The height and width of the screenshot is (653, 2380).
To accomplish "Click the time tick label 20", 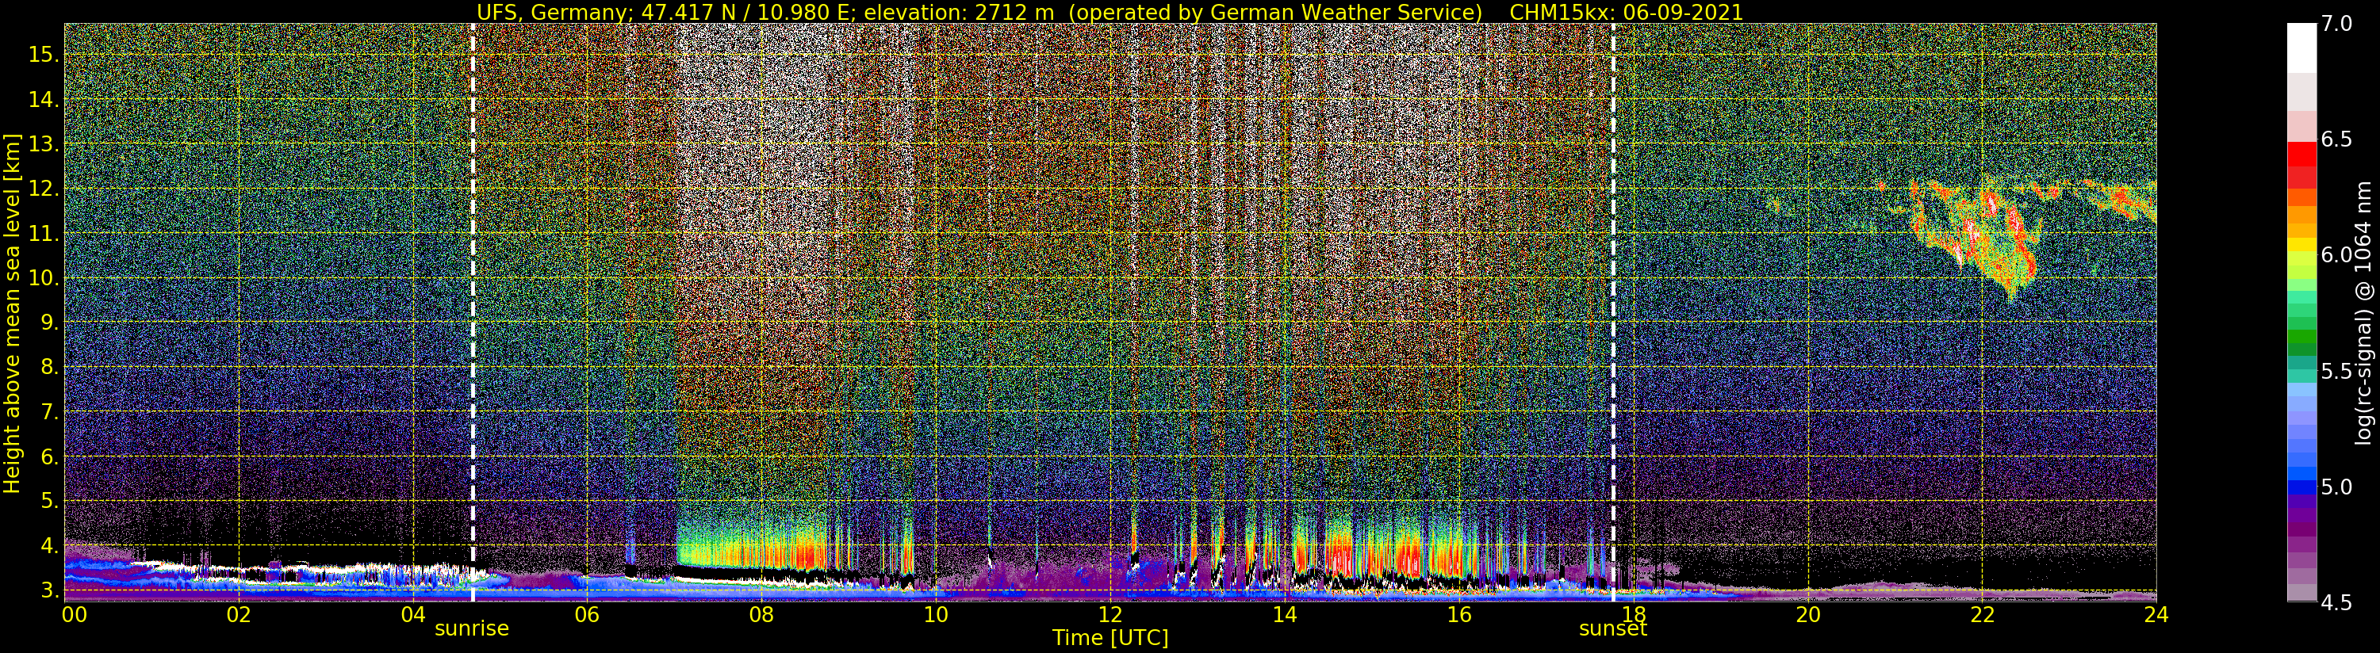I will click(1807, 614).
